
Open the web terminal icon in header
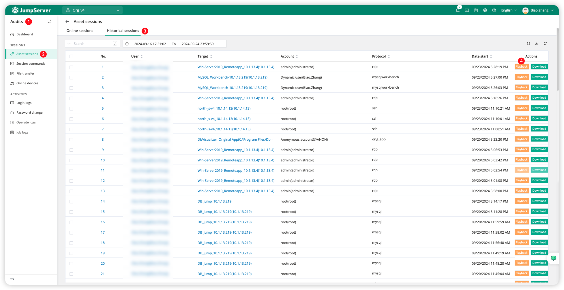point(467,10)
